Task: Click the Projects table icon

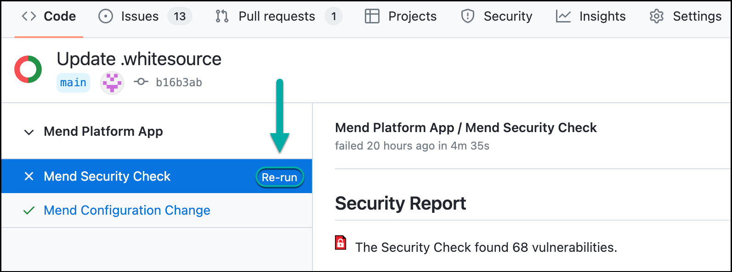Action: tap(372, 17)
